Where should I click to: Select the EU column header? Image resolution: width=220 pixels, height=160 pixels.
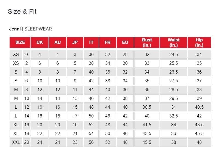125,43
